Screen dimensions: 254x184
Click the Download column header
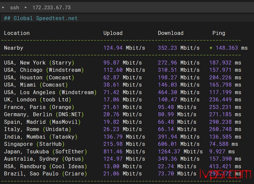coord(170,33)
